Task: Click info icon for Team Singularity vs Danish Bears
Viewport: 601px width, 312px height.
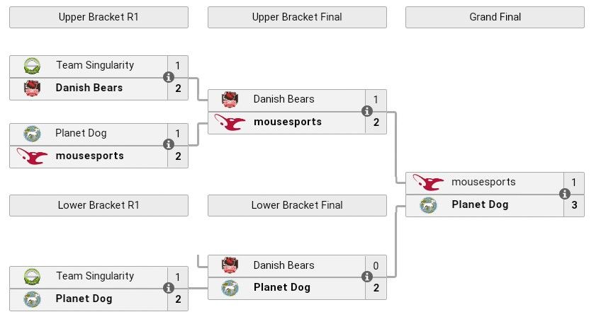Action: 169,76
